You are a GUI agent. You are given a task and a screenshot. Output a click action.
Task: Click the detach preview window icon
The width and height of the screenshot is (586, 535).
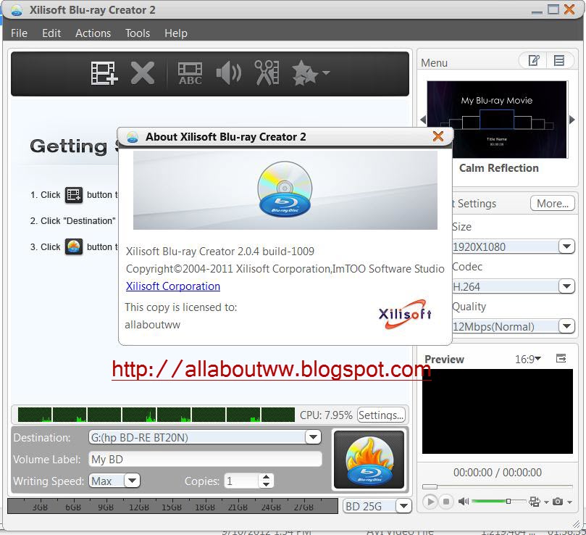coord(561,358)
